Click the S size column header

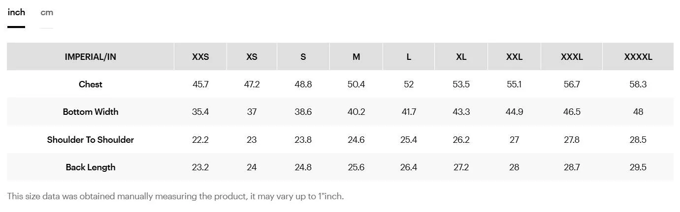[x=303, y=56]
